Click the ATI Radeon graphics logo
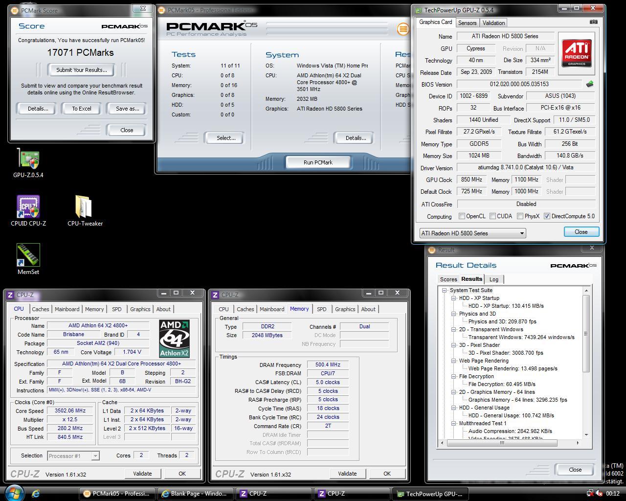Screen dimensions: 626x501 (577, 54)
